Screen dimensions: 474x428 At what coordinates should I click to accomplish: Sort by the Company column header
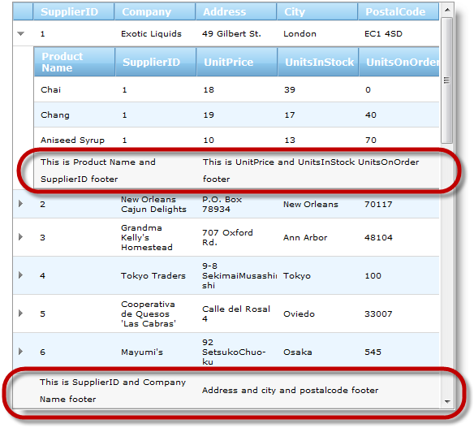click(x=155, y=12)
